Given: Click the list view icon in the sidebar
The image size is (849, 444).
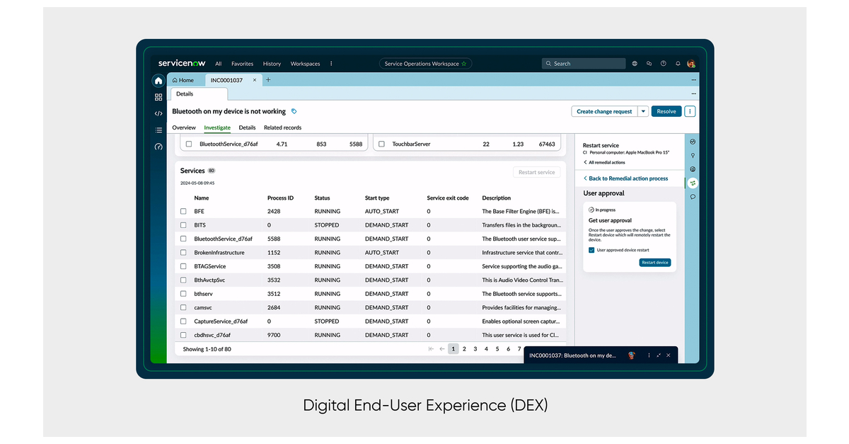Looking at the screenshot, I should tap(158, 130).
